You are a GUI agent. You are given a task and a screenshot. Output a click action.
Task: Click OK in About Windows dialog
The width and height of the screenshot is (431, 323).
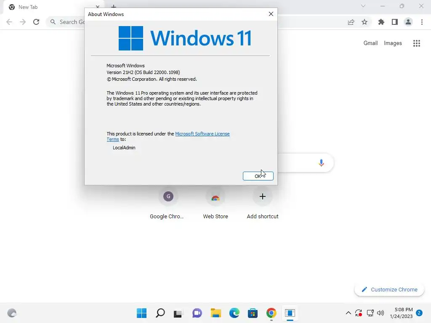258,176
